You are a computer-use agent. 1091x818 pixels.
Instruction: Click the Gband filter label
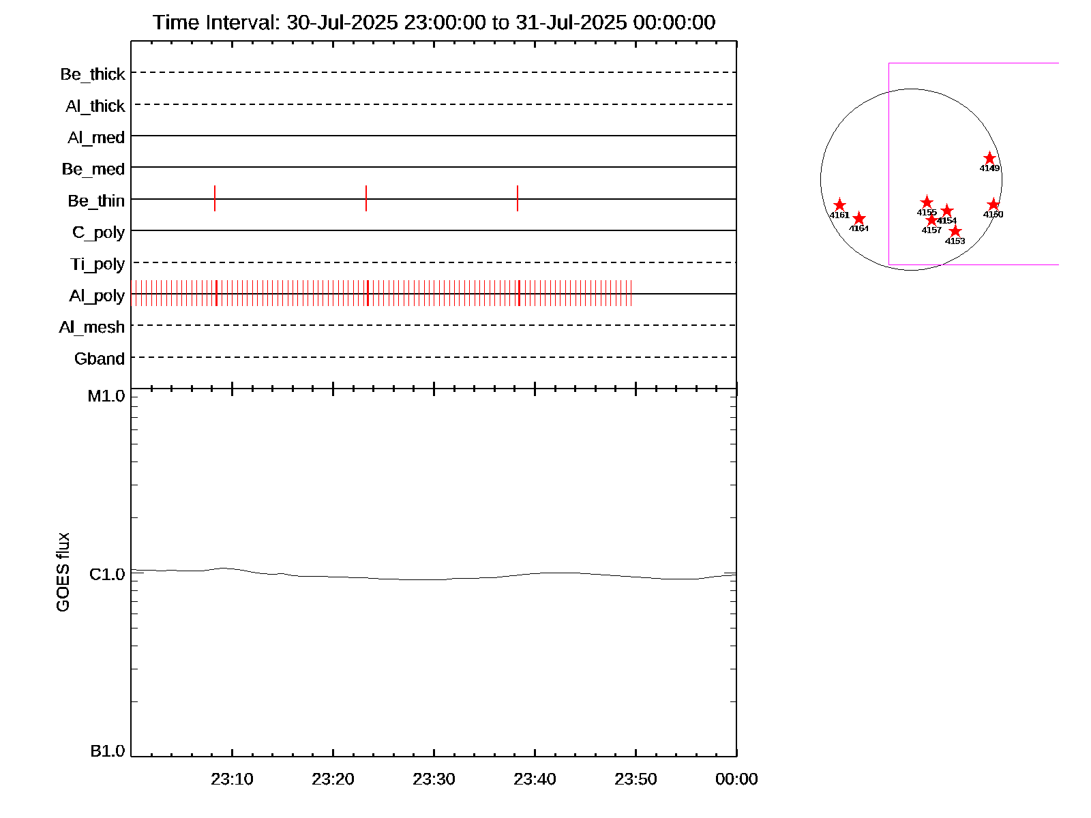point(100,359)
